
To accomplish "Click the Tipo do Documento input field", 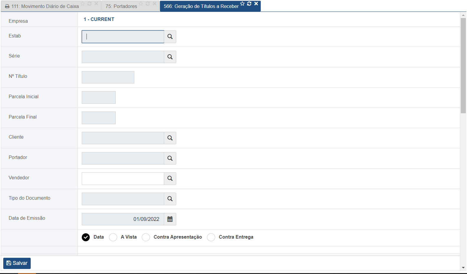I will pos(123,199).
